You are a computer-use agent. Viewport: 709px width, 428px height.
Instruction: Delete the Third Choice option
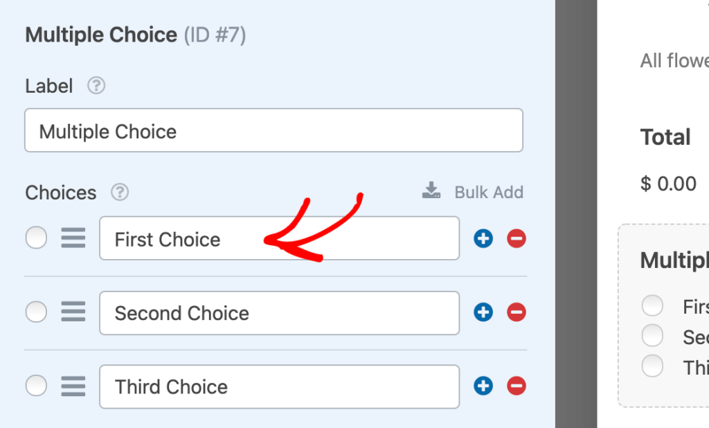515,386
